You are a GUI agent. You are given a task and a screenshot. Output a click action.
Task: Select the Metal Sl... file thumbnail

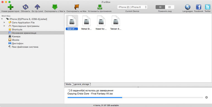pyautogui.click(x=86, y=21)
